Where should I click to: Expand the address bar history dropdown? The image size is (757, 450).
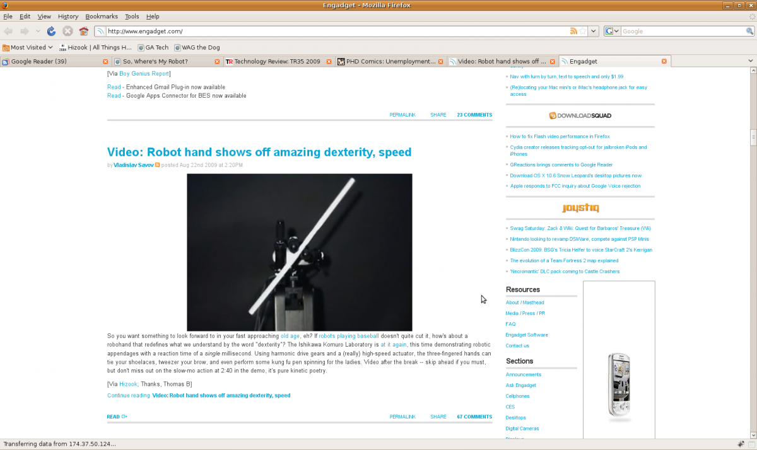click(594, 31)
